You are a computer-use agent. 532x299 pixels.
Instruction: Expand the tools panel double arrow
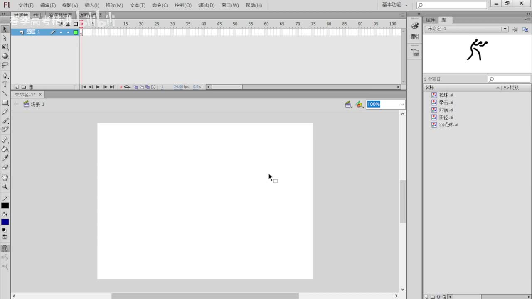point(4,14)
